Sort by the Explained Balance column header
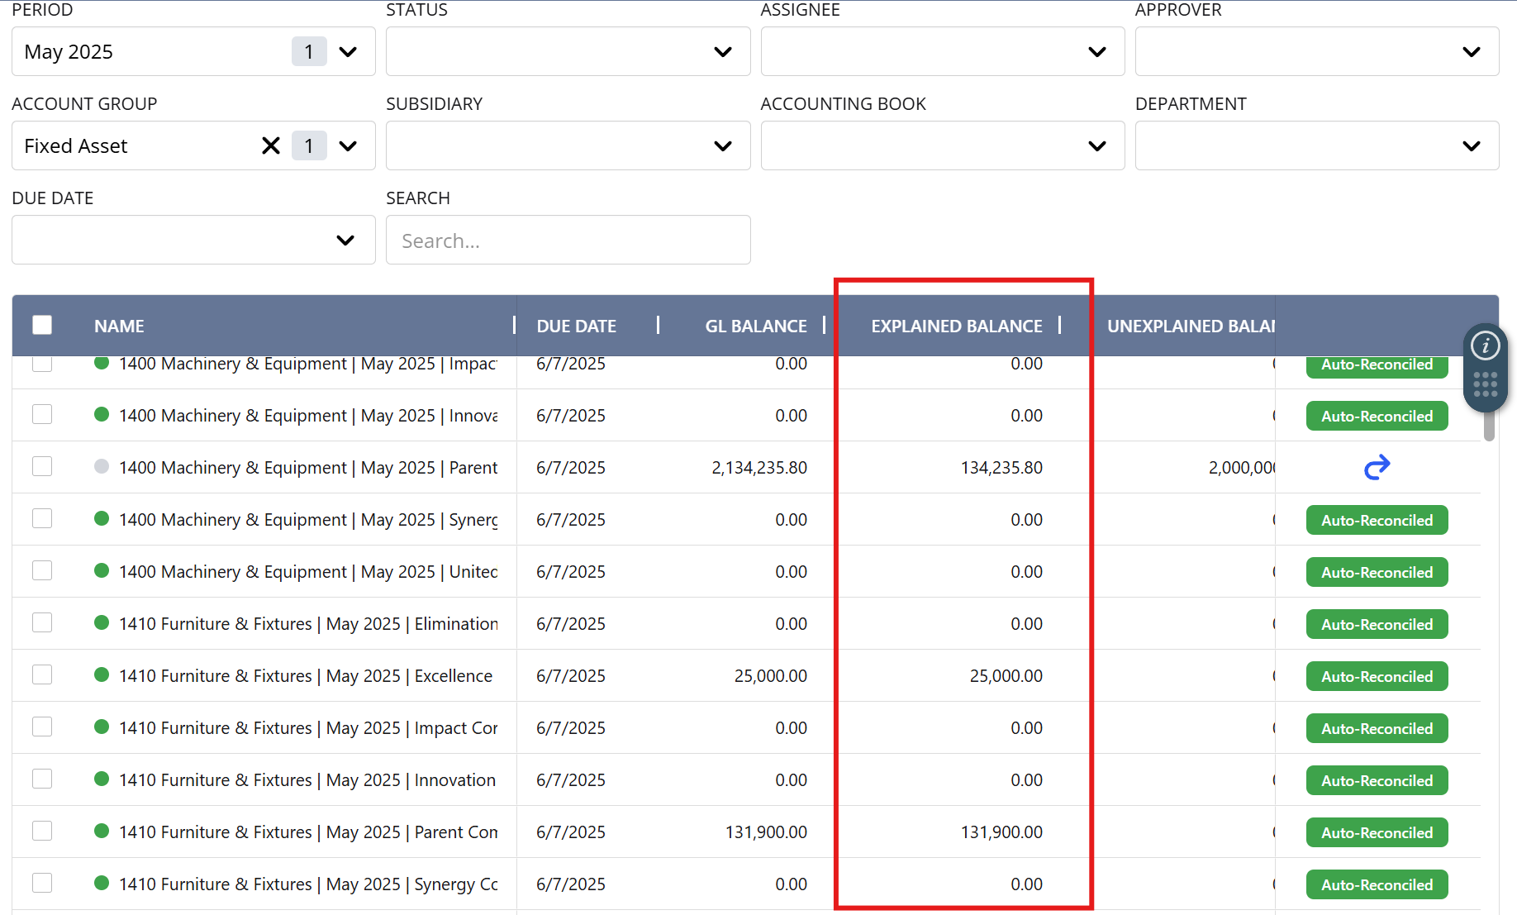Image resolution: width=1517 pixels, height=915 pixels. [x=956, y=326]
